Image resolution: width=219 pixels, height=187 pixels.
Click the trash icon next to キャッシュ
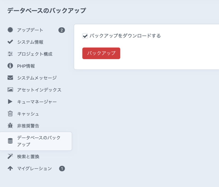[x=10, y=114]
